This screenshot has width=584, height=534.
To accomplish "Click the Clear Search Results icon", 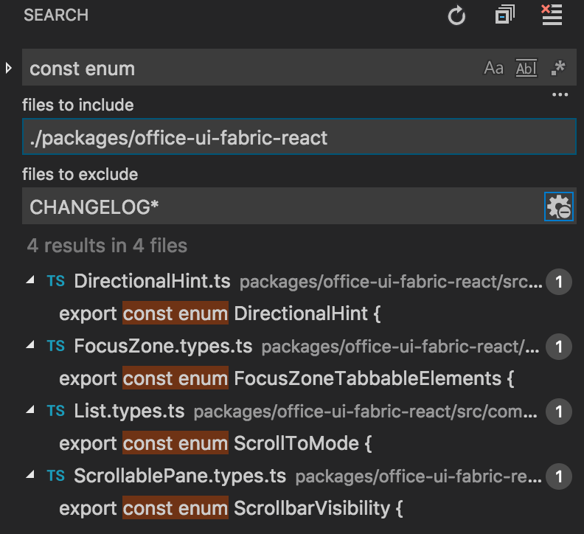I will [x=552, y=15].
